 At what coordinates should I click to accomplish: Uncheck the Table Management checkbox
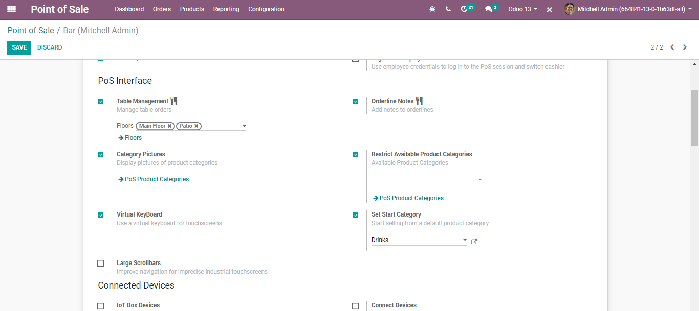(x=101, y=102)
